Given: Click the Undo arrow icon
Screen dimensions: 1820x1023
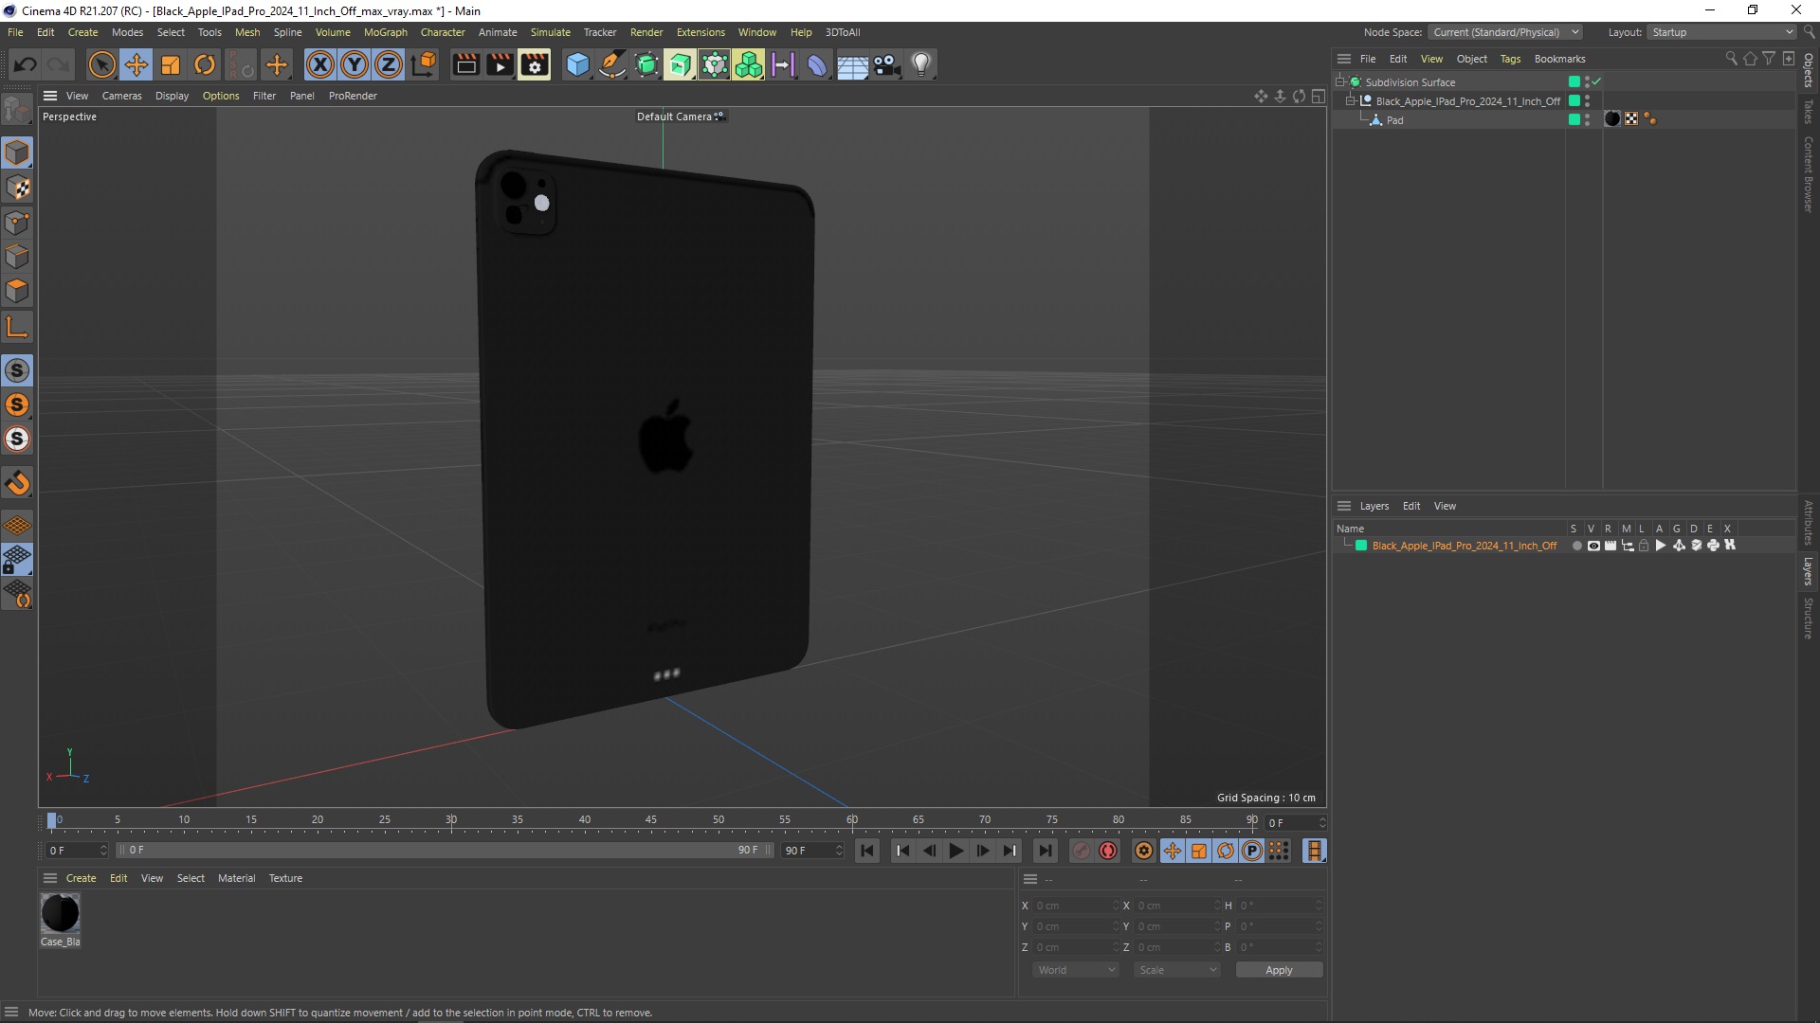Looking at the screenshot, I should coord(26,64).
